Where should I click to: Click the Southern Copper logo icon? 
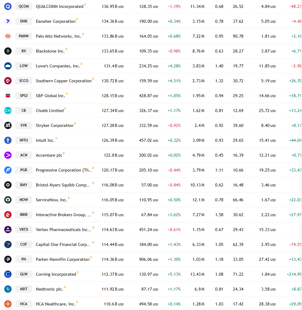(8, 81)
